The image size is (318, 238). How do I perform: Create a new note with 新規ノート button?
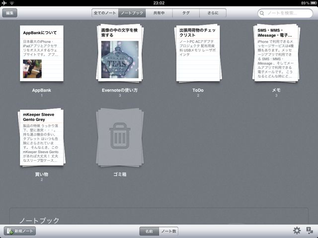(20, 231)
